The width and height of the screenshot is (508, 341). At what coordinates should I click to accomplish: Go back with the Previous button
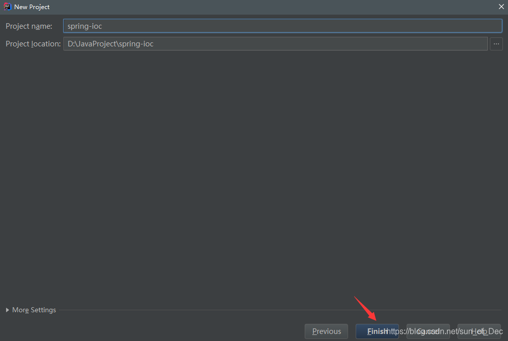coord(326,331)
